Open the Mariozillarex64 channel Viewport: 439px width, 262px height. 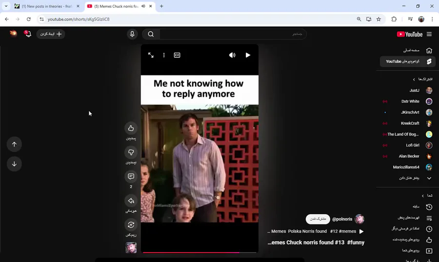(x=407, y=167)
